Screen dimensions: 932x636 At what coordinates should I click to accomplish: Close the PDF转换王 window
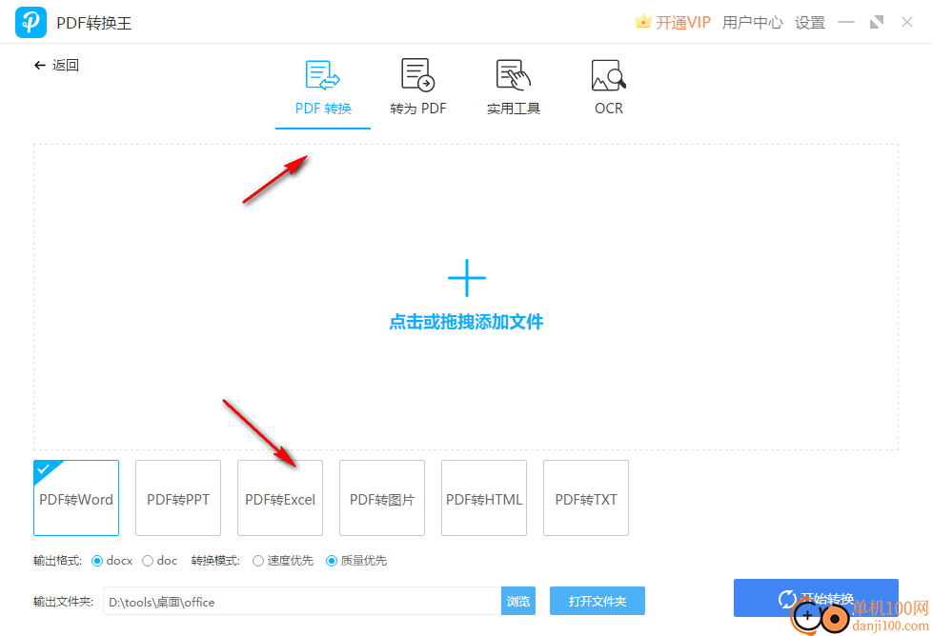tap(906, 23)
